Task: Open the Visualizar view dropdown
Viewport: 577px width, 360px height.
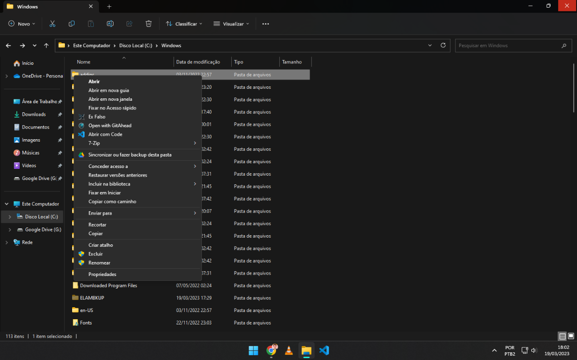Action: click(231, 24)
